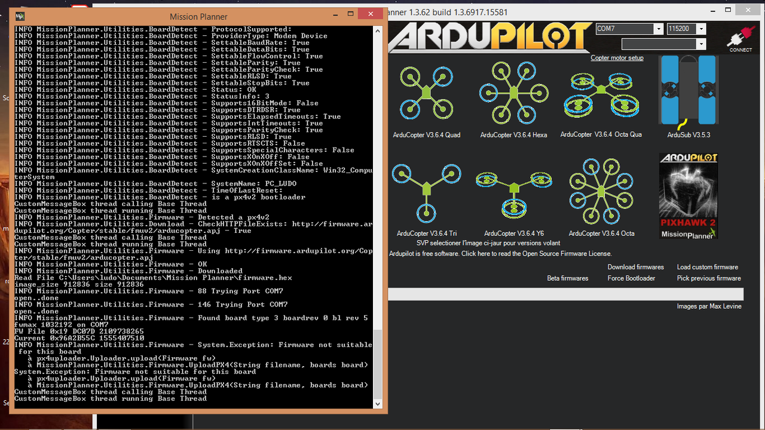The width and height of the screenshot is (765, 430).
Task: Click the 'SystemName: PC_LUDO' console line
Action: click(x=155, y=184)
